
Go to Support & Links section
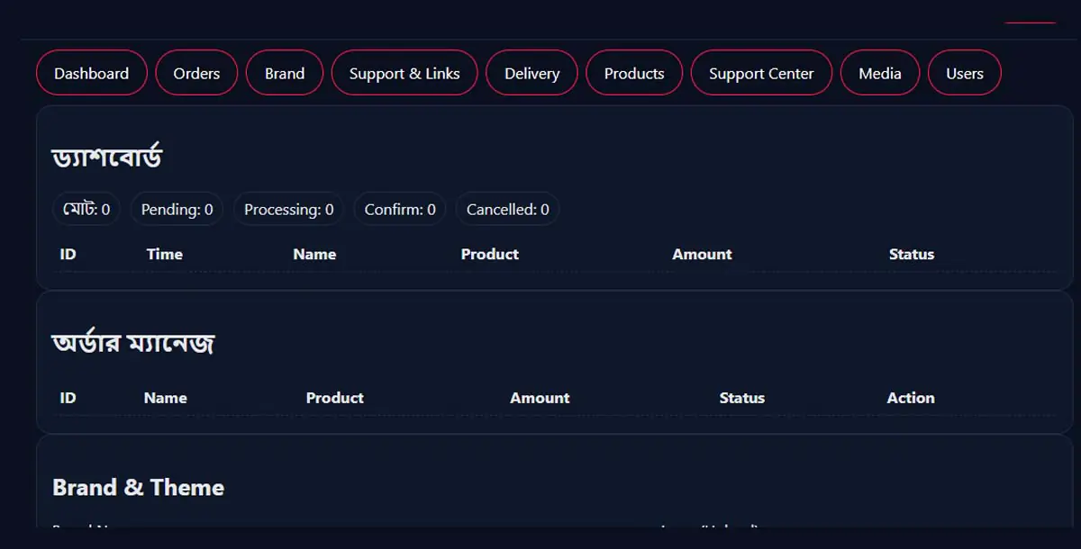404,73
